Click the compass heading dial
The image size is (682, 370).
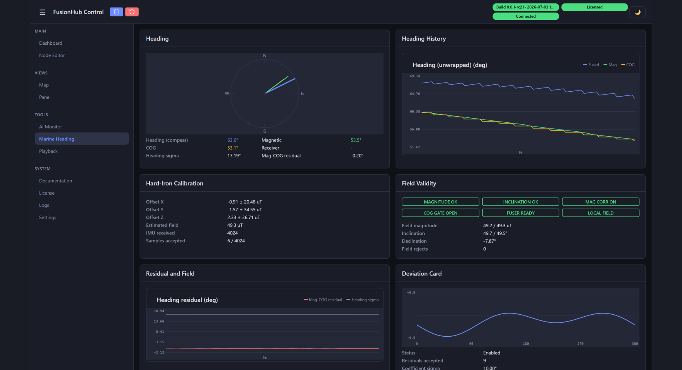tap(264, 94)
